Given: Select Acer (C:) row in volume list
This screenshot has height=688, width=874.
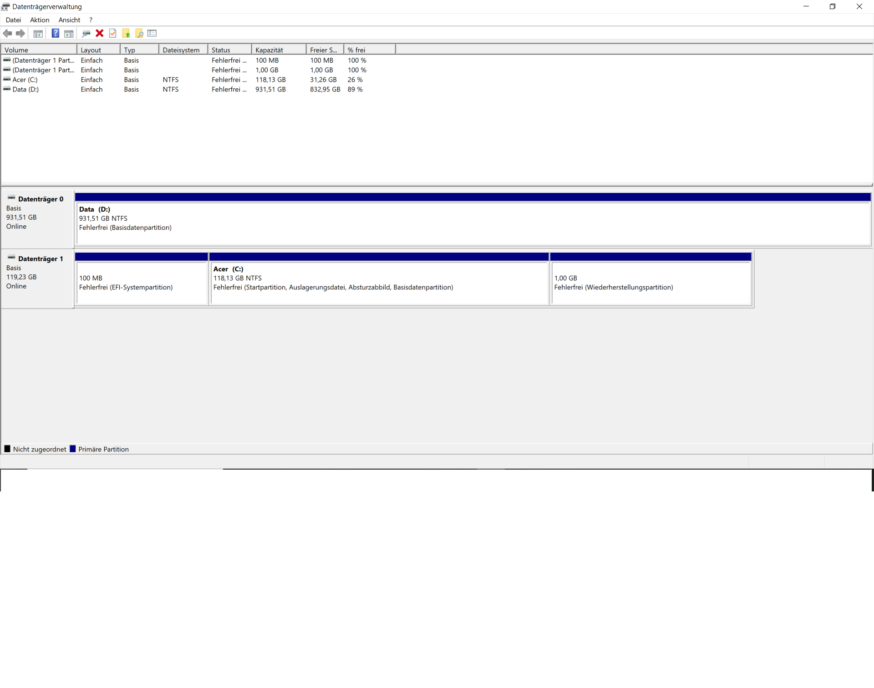Looking at the screenshot, I should click(x=25, y=80).
